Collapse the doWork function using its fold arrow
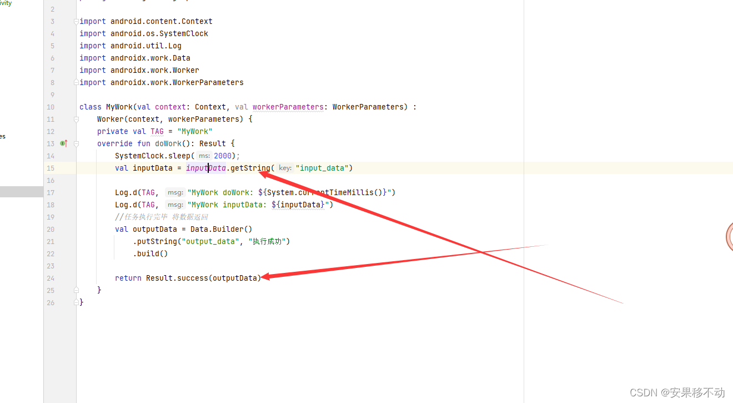Screen dimensions: 733x403 (76, 143)
